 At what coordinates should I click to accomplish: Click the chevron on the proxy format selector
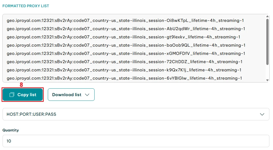coord(262,114)
